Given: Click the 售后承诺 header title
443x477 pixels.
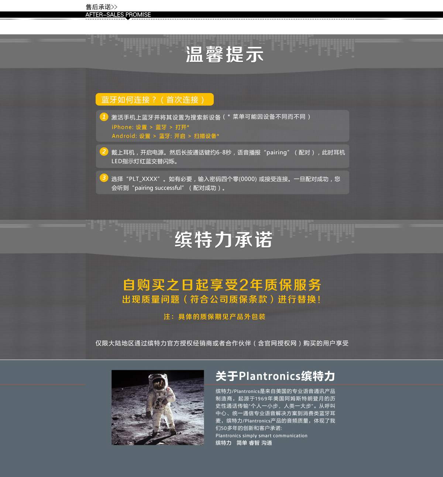Looking at the screenshot, I should (102, 7).
